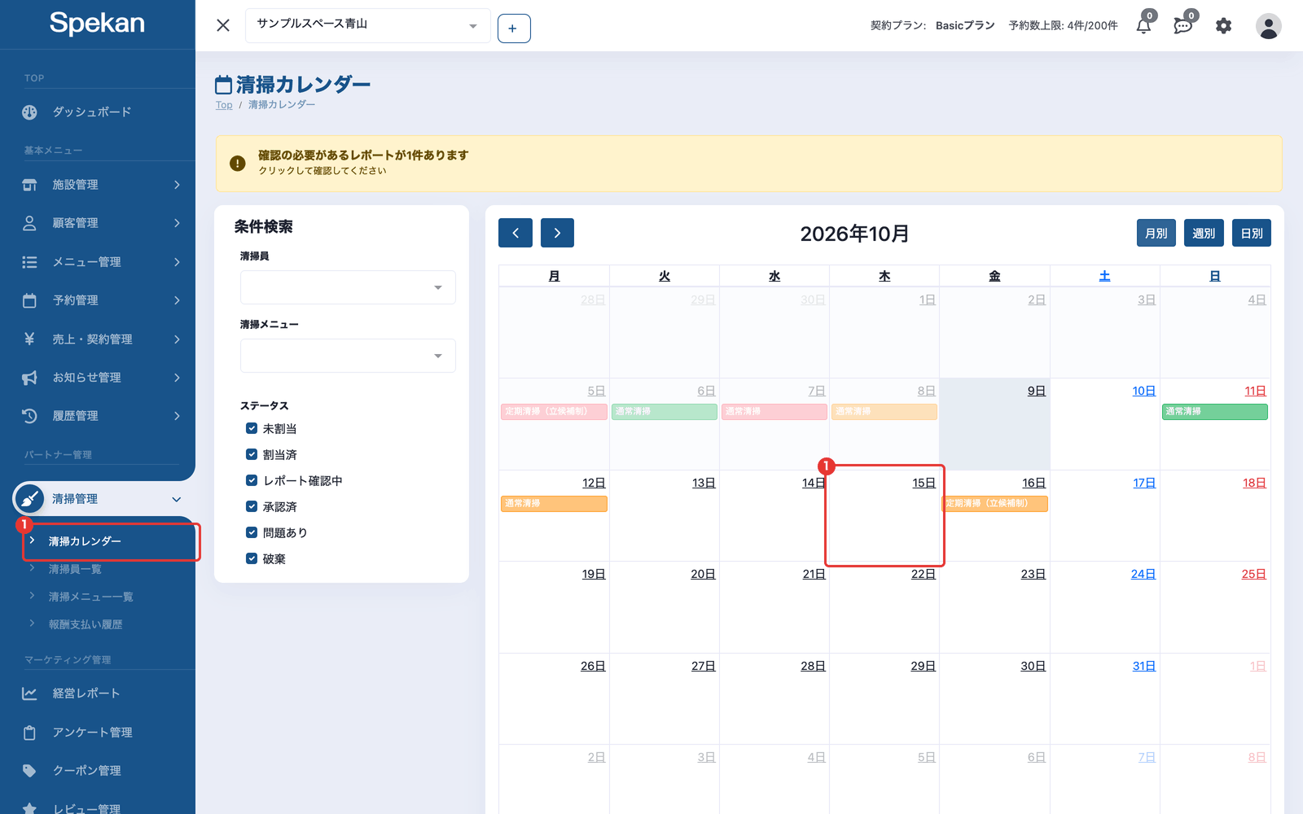The image size is (1303, 814).
Task: Open 報酬支払い履歴 submenu item
Action: click(86, 624)
